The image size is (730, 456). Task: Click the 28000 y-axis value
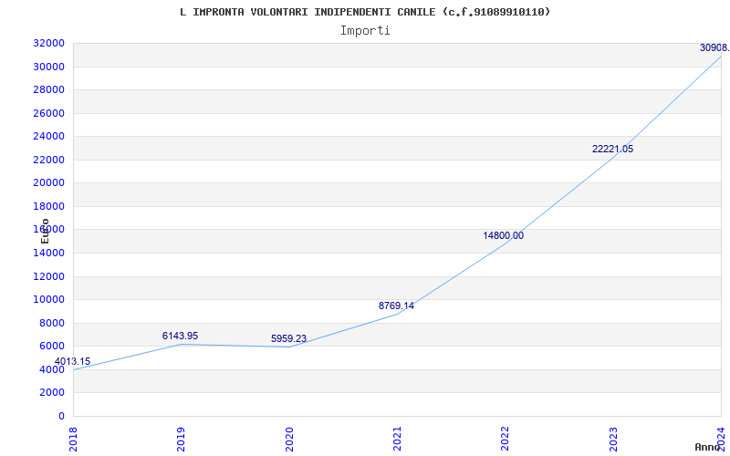tap(48, 89)
